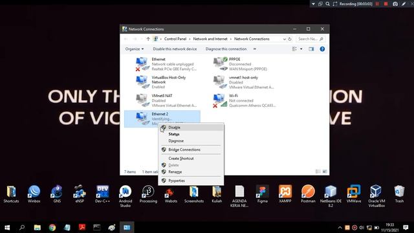This screenshot has width=414, height=233.
Task: Pause the screen recording
Action: click(x=377, y=4)
